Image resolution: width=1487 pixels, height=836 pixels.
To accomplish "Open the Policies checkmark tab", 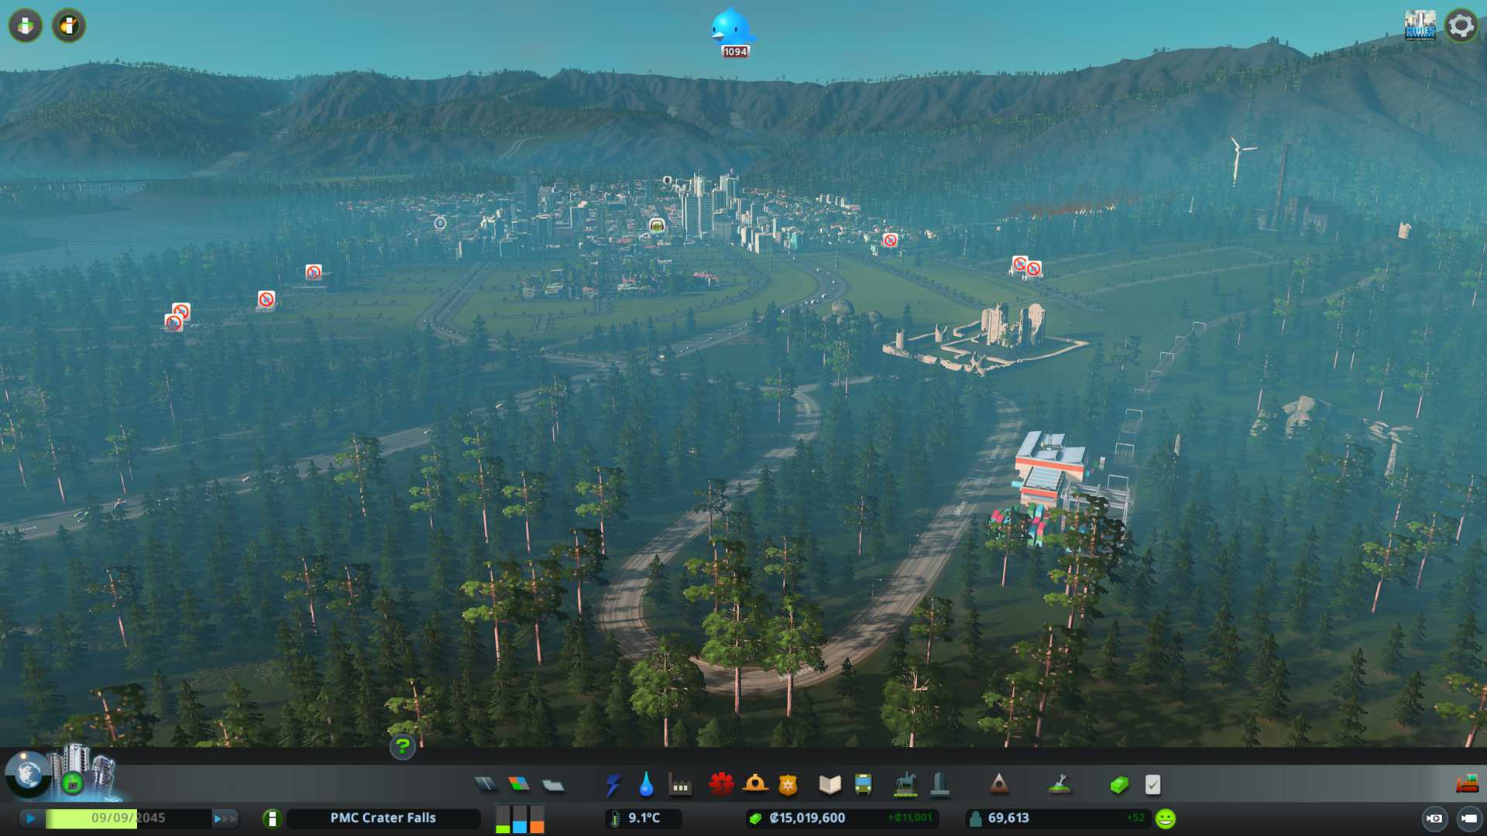I will coord(1152,785).
